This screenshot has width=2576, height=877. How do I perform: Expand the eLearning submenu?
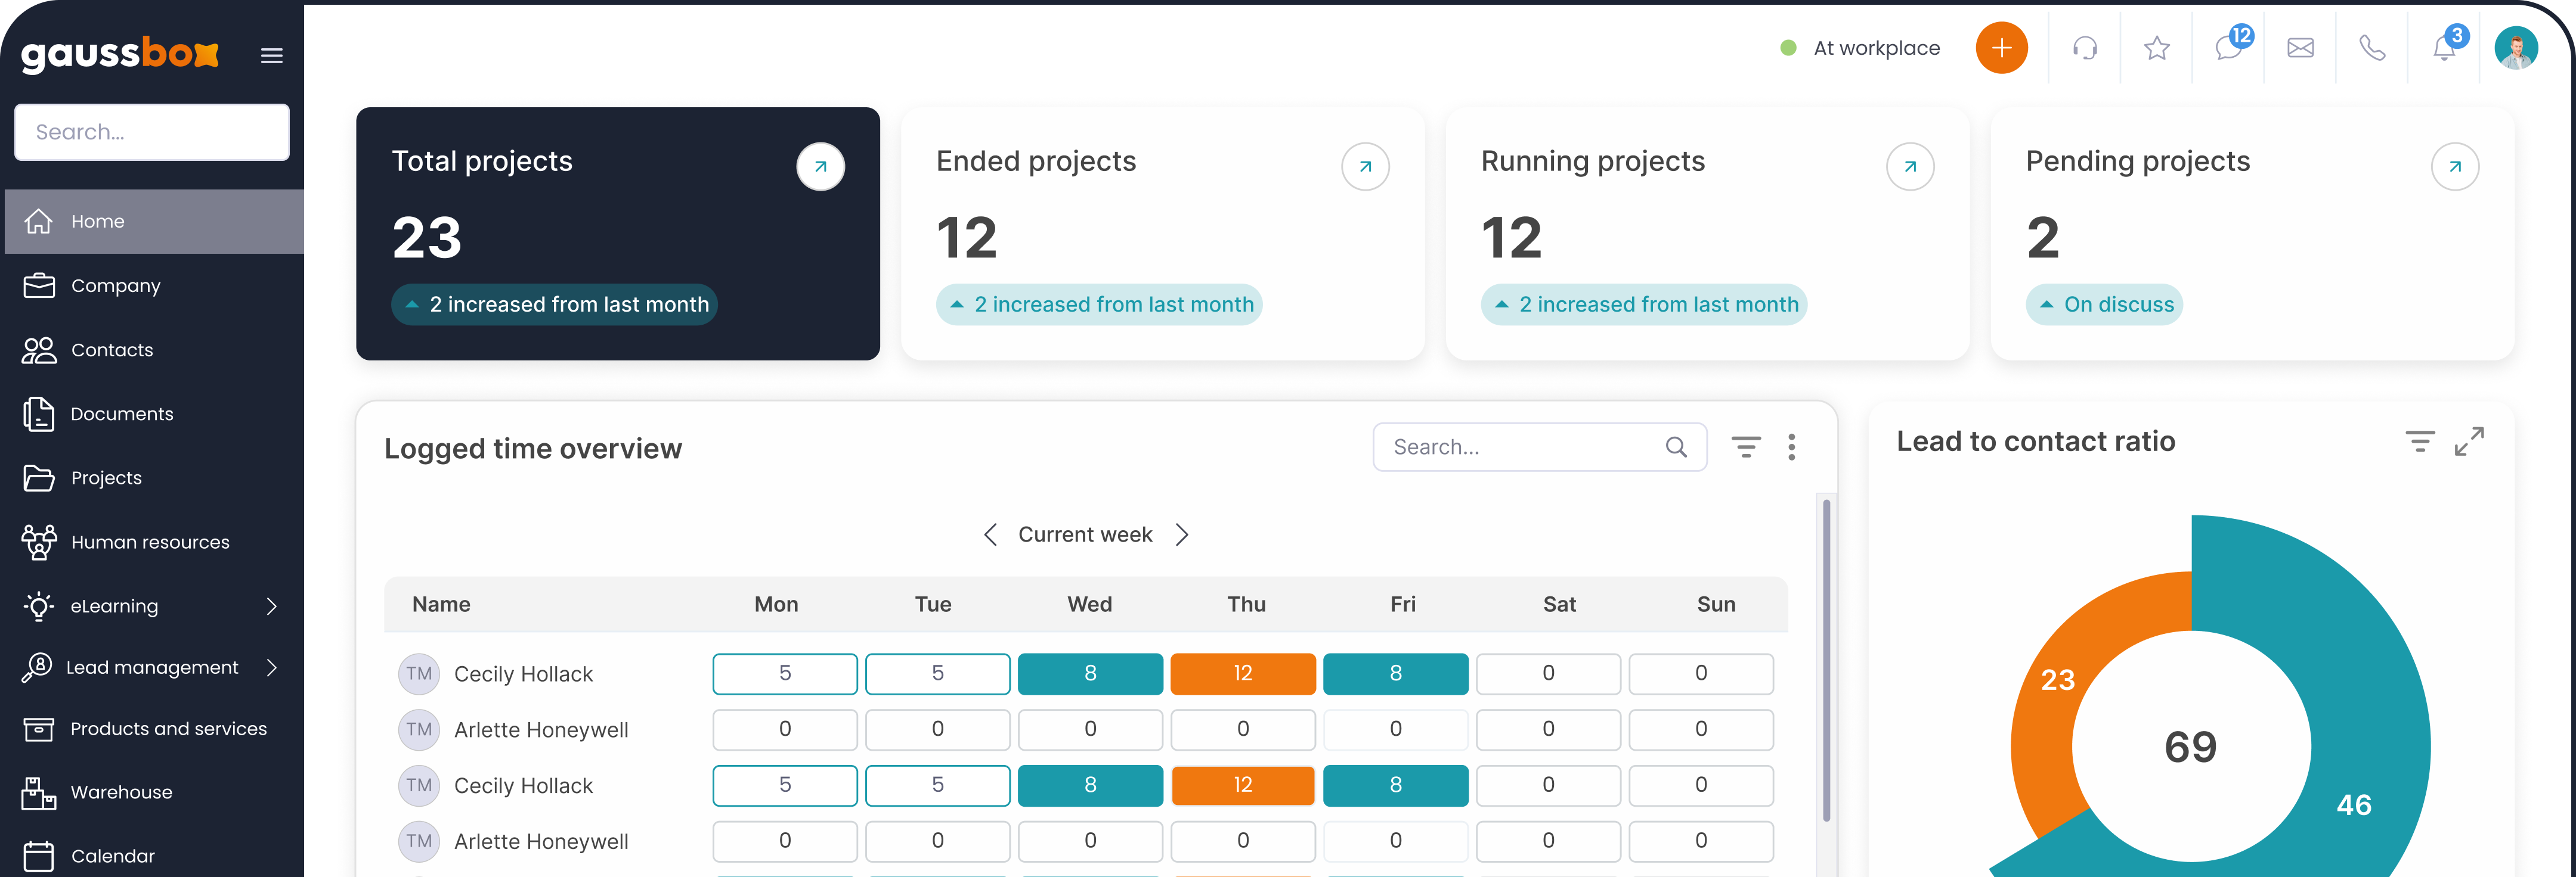point(271,607)
